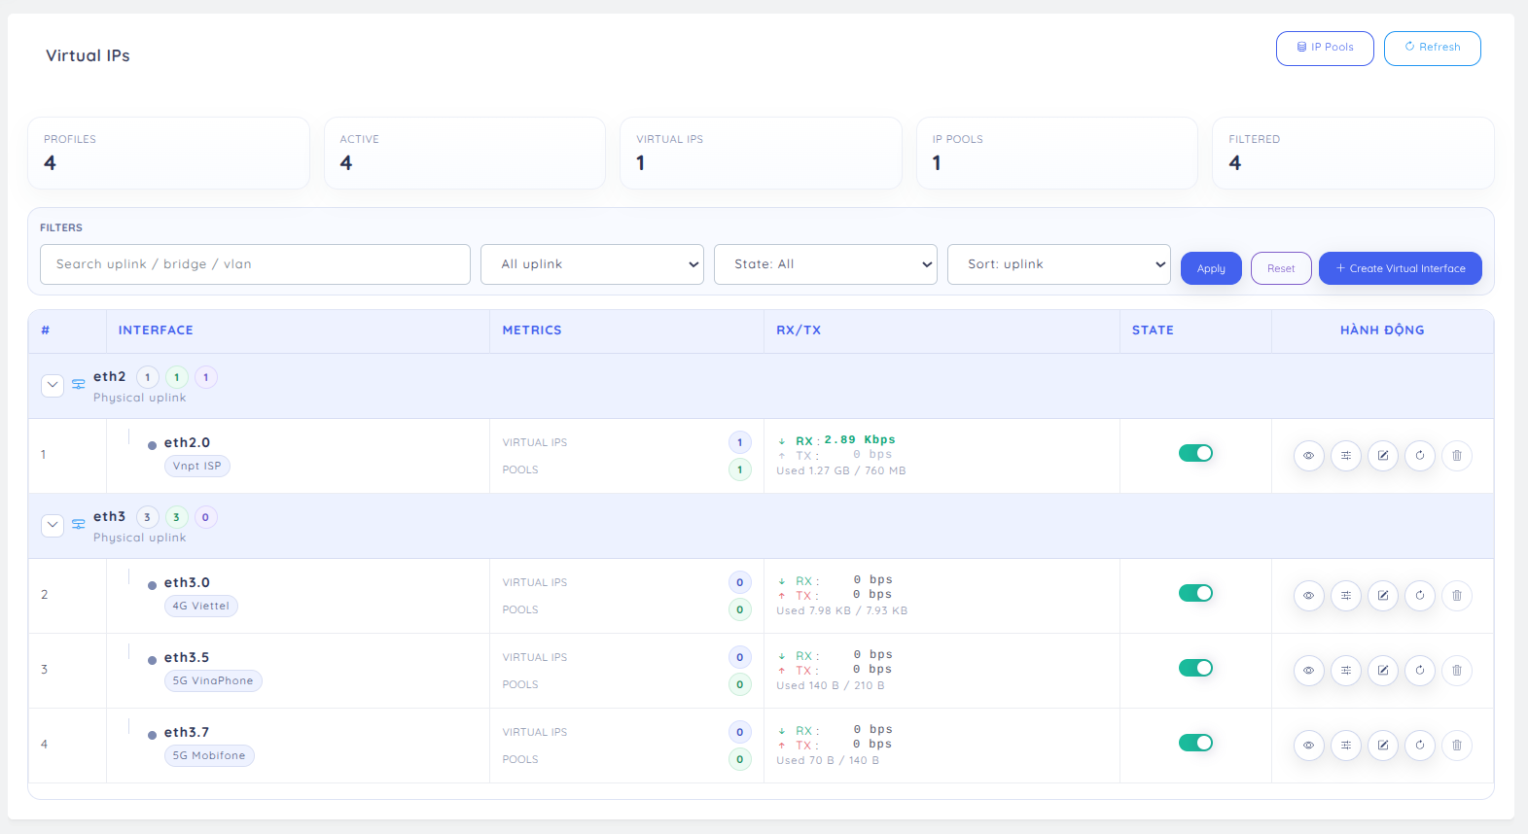Refresh the Virtual IPs list
Screen dimensions: 1528x834
pos(1433,48)
